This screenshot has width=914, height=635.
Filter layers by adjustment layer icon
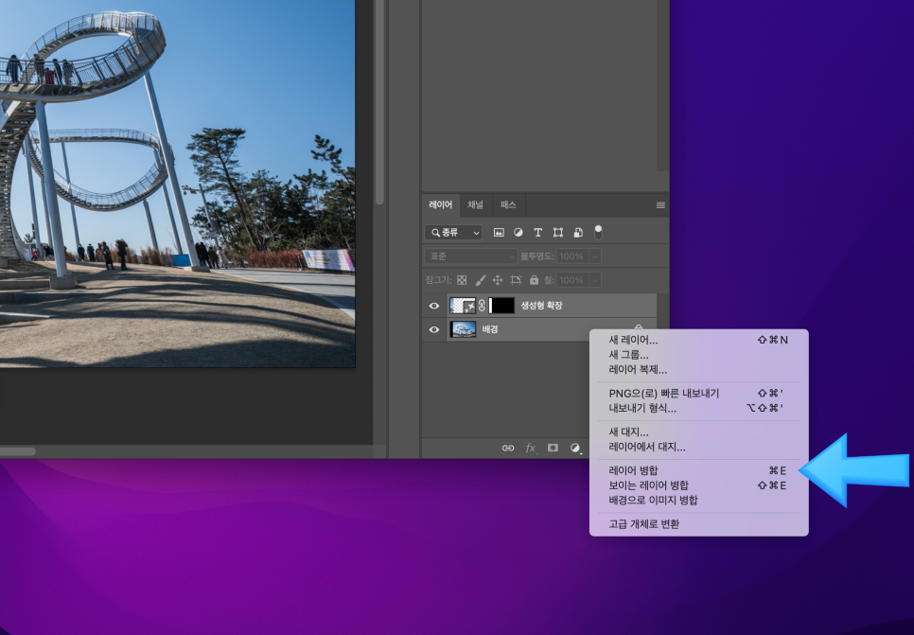tap(519, 233)
